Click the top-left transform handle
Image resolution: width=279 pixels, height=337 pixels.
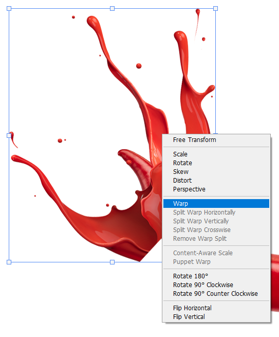tap(9, 9)
